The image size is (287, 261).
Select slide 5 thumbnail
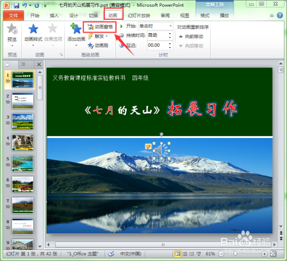pyautogui.click(x=22, y=164)
